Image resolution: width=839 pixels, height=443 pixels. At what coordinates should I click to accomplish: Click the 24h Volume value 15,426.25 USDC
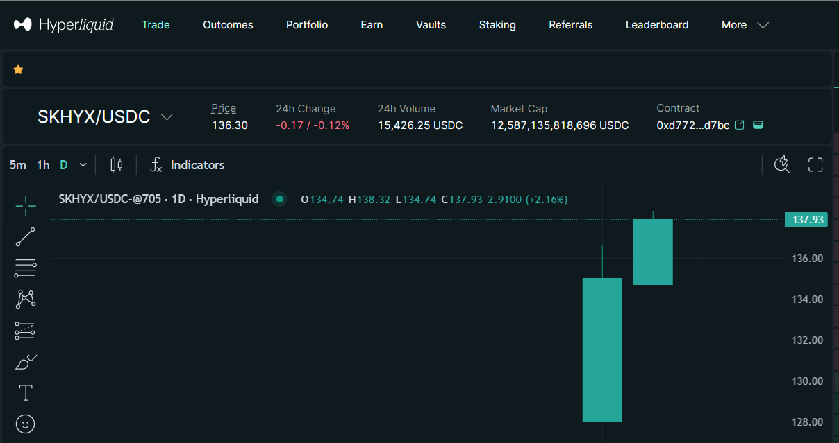click(420, 125)
